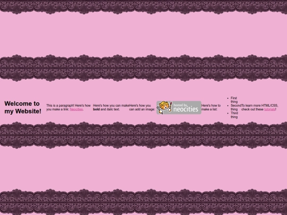This screenshot has height=215, width=287.
Task: Open the Neocities link in the paragraph
Action: click(77, 109)
